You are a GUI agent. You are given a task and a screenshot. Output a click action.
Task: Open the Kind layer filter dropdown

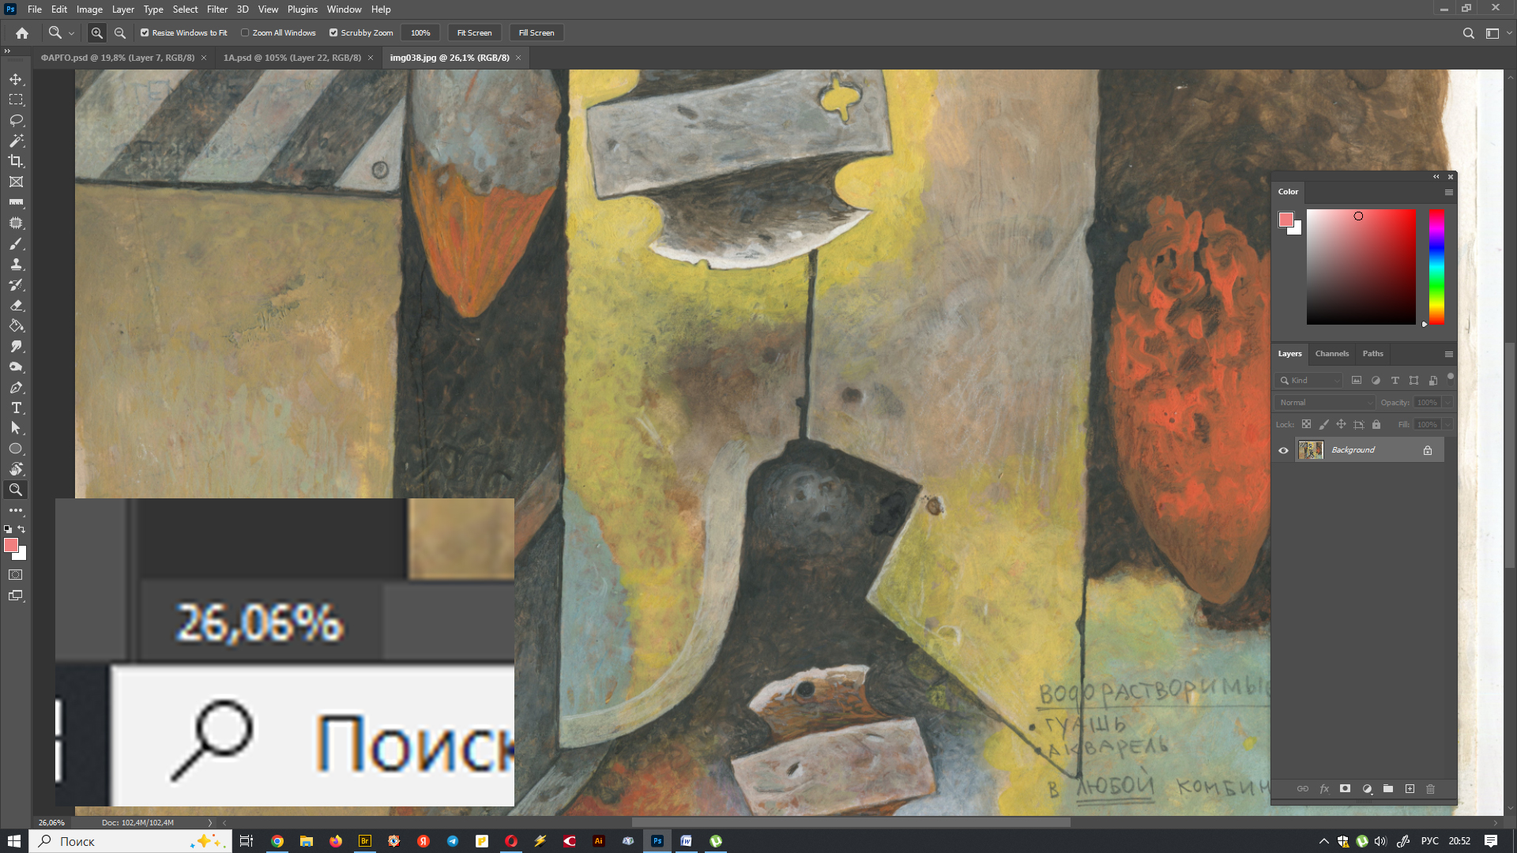tap(1308, 381)
